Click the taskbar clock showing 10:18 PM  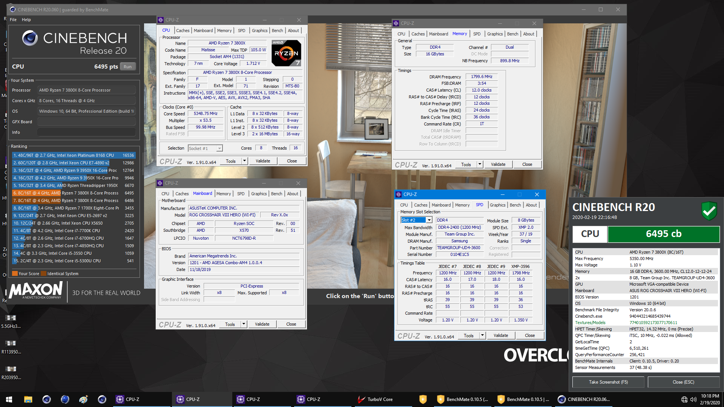(x=710, y=399)
